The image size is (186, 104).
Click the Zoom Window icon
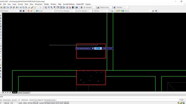[x=51, y=7]
